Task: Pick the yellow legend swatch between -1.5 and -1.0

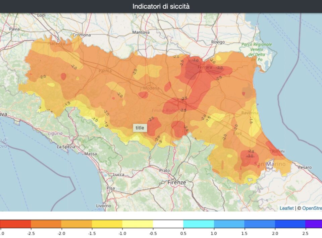Action: pyautogui.click(x=107, y=224)
